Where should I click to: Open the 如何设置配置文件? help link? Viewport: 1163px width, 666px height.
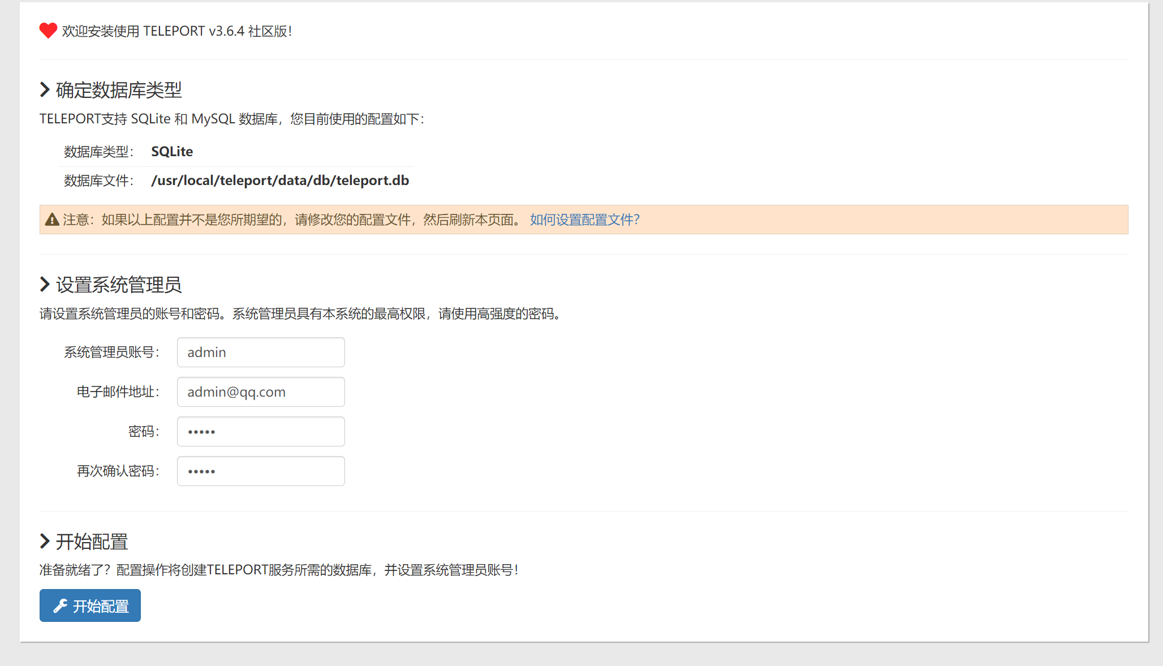584,220
